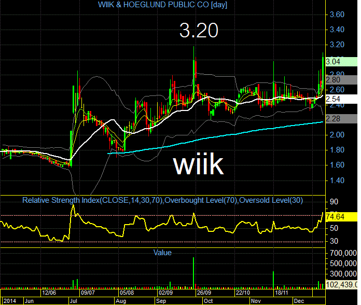
Task: Click the Nov month label
Action: click(256, 301)
